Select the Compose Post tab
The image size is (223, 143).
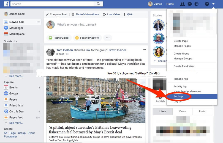[57, 14]
